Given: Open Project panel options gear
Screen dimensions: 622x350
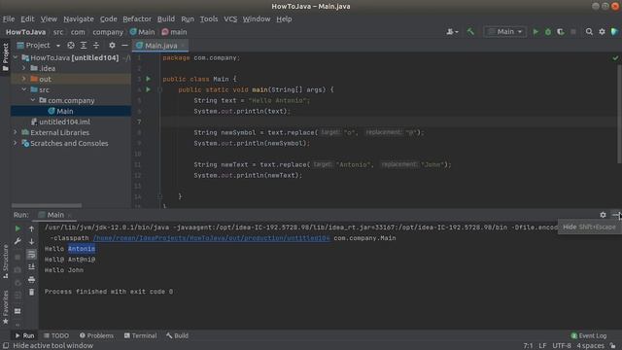Looking at the screenshot, I should pos(113,46).
